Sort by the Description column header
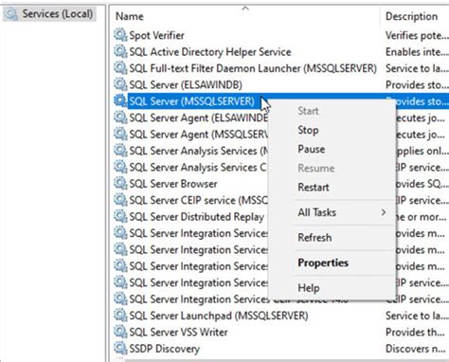This screenshot has height=362, width=449. pos(411,16)
